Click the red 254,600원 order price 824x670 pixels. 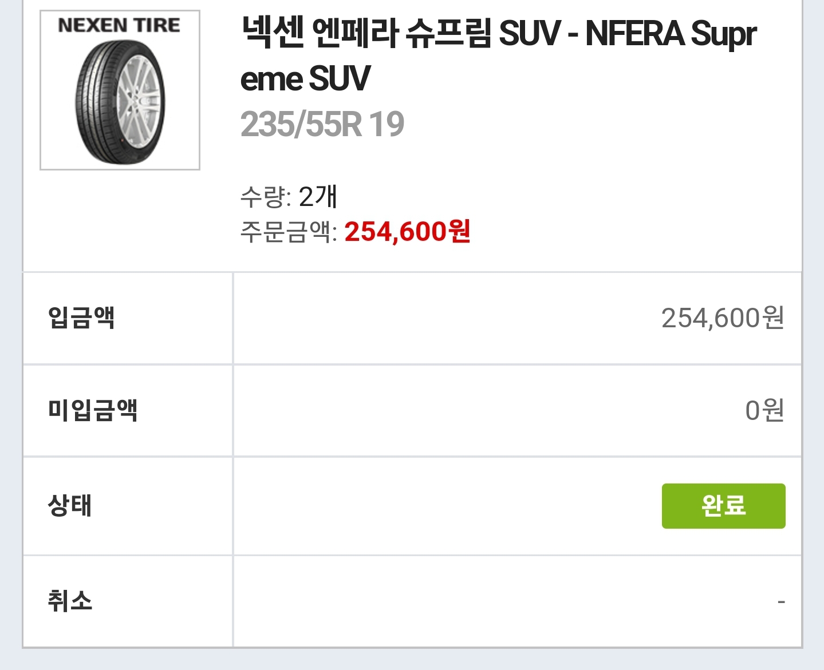[407, 232]
